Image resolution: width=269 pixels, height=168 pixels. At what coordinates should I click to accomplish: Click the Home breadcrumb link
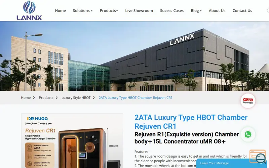(26, 97)
